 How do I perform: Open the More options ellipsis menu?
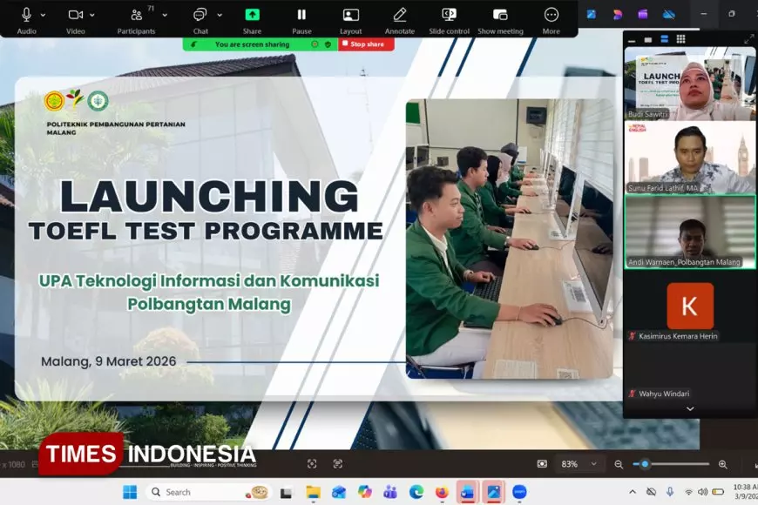click(551, 15)
